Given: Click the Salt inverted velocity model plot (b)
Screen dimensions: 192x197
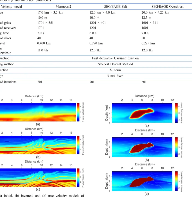Looking at the screenshot, I should pos(142,147).
